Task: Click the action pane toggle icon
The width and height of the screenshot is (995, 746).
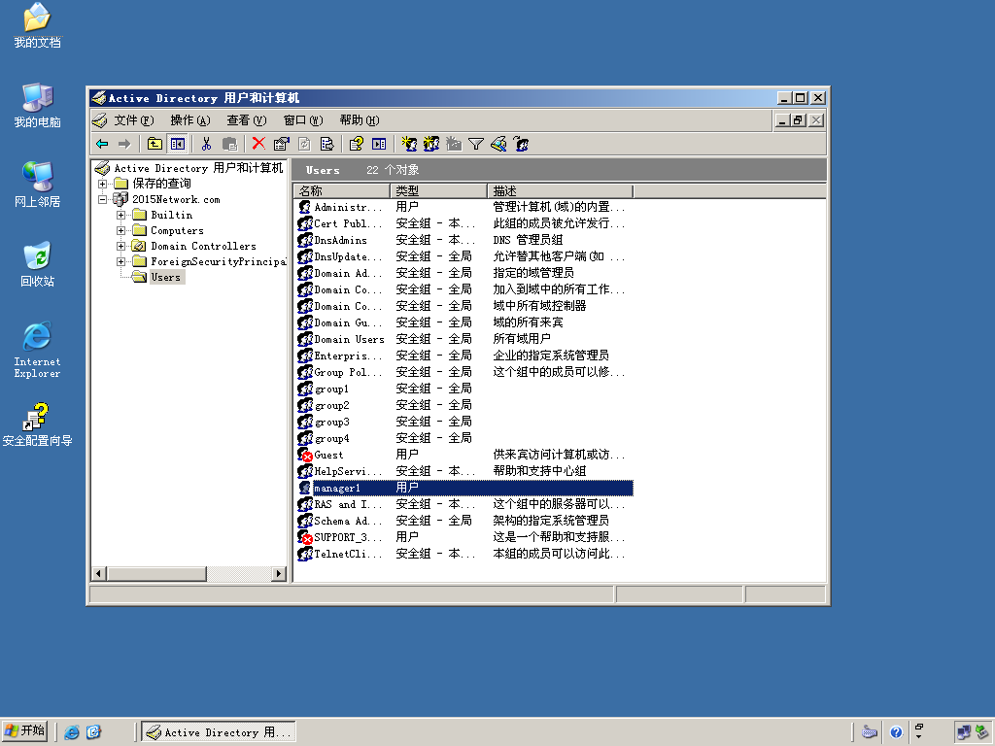Action: [379, 144]
